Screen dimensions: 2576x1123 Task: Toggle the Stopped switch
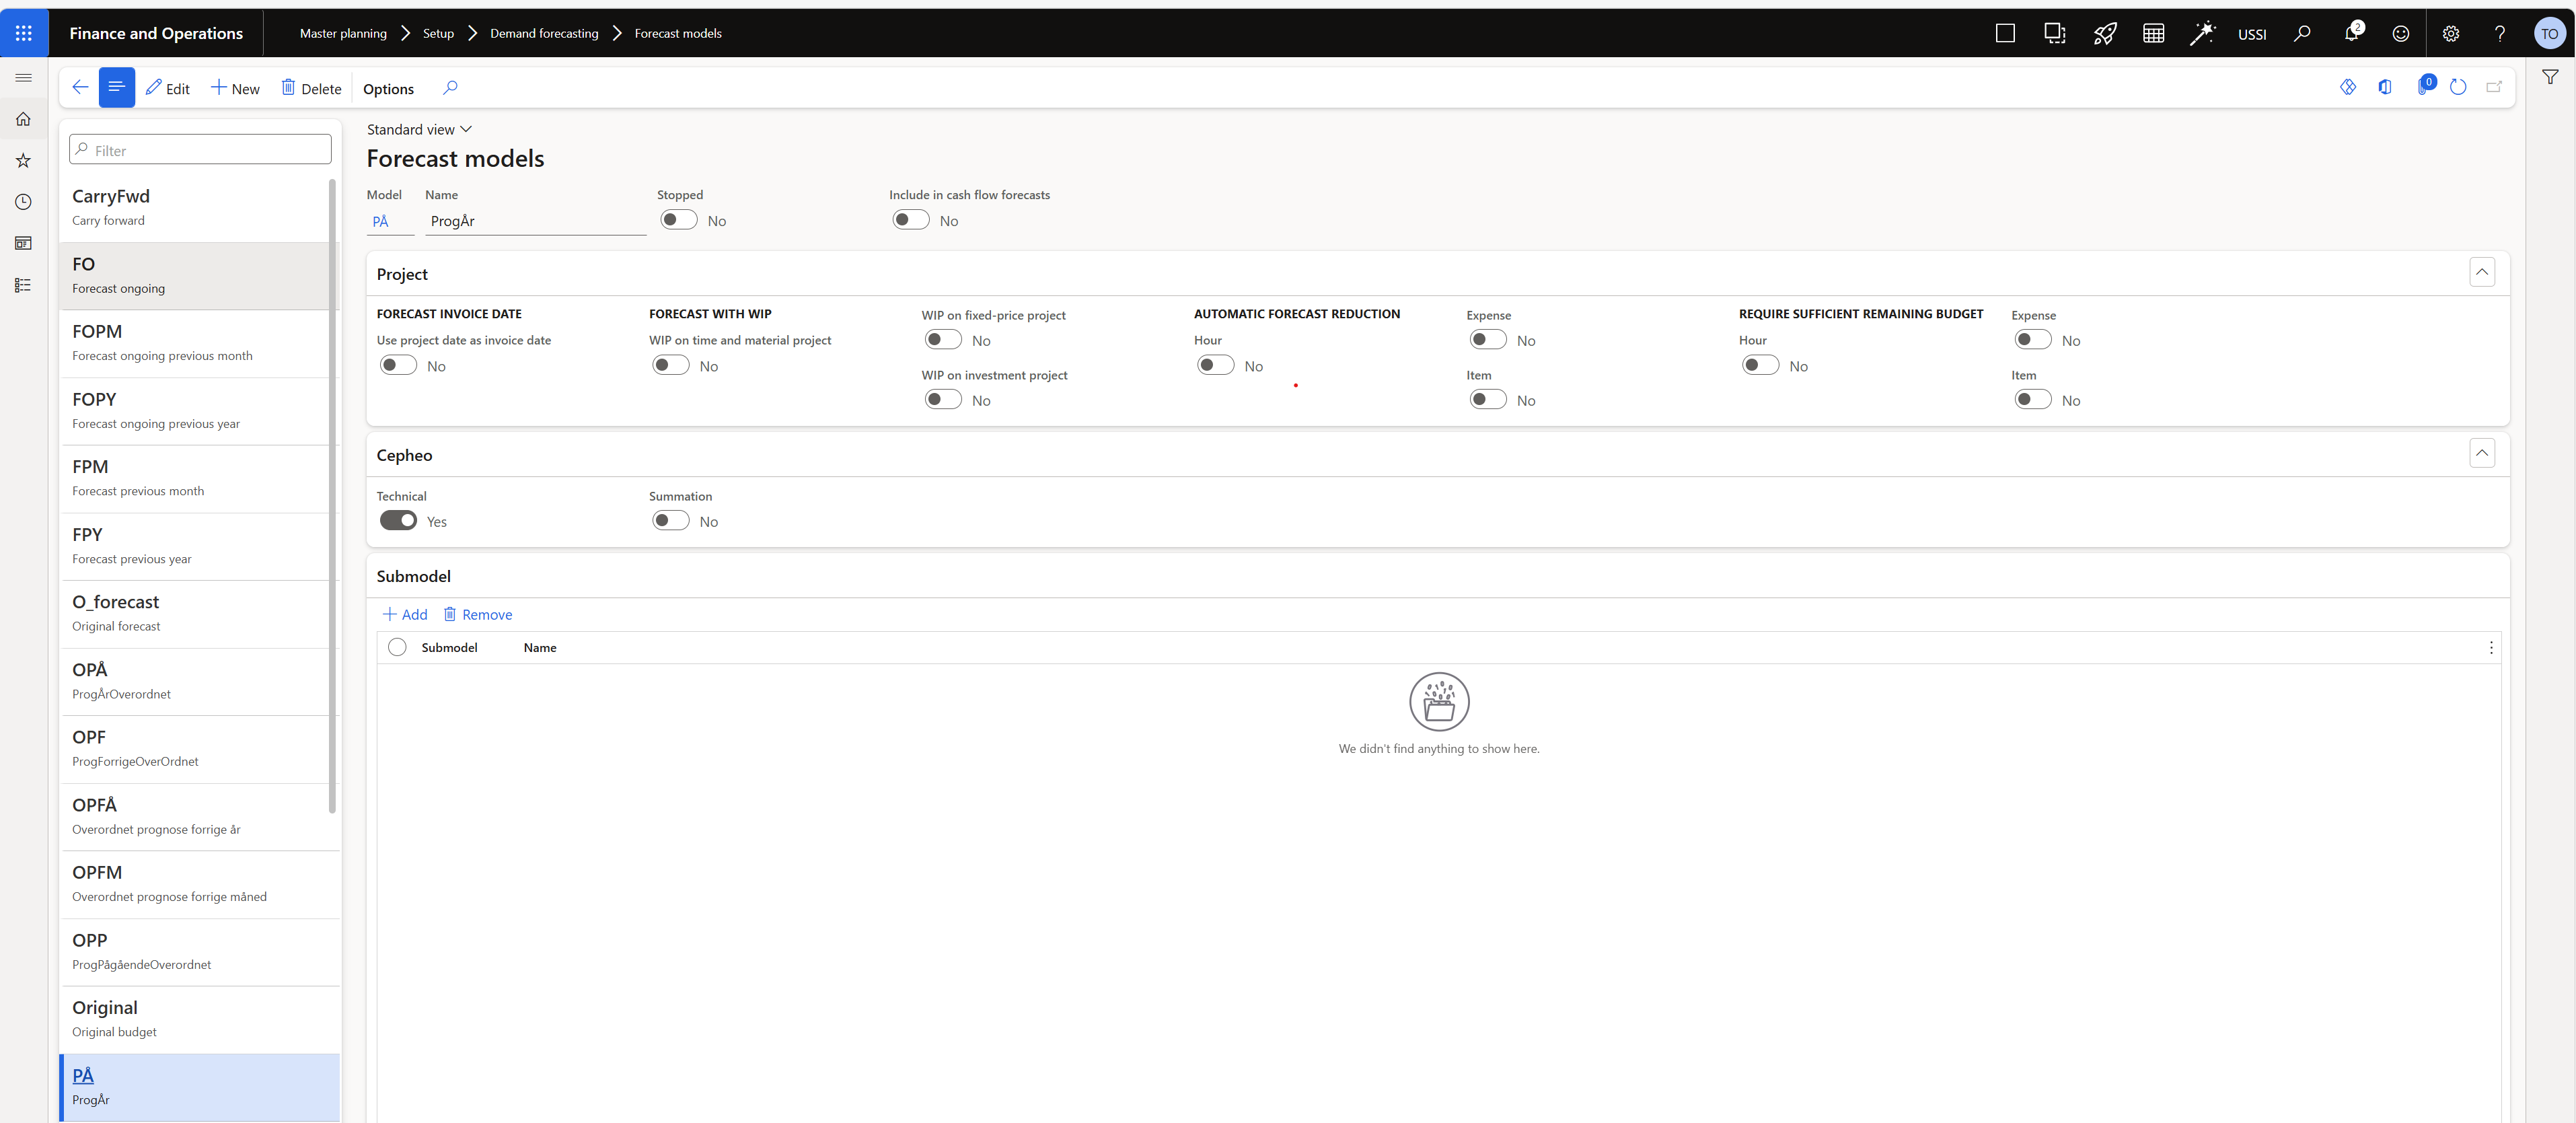click(x=679, y=220)
